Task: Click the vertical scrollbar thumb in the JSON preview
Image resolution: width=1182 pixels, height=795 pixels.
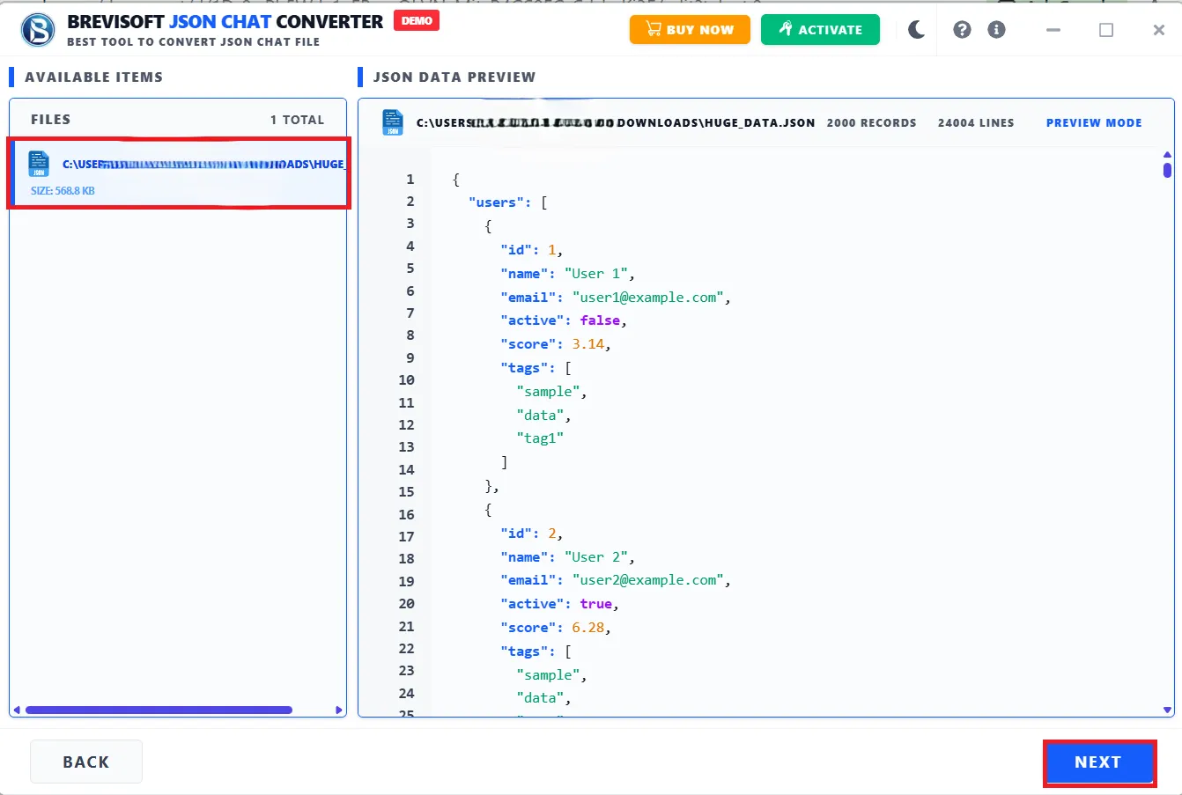Action: pyautogui.click(x=1167, y=170)
